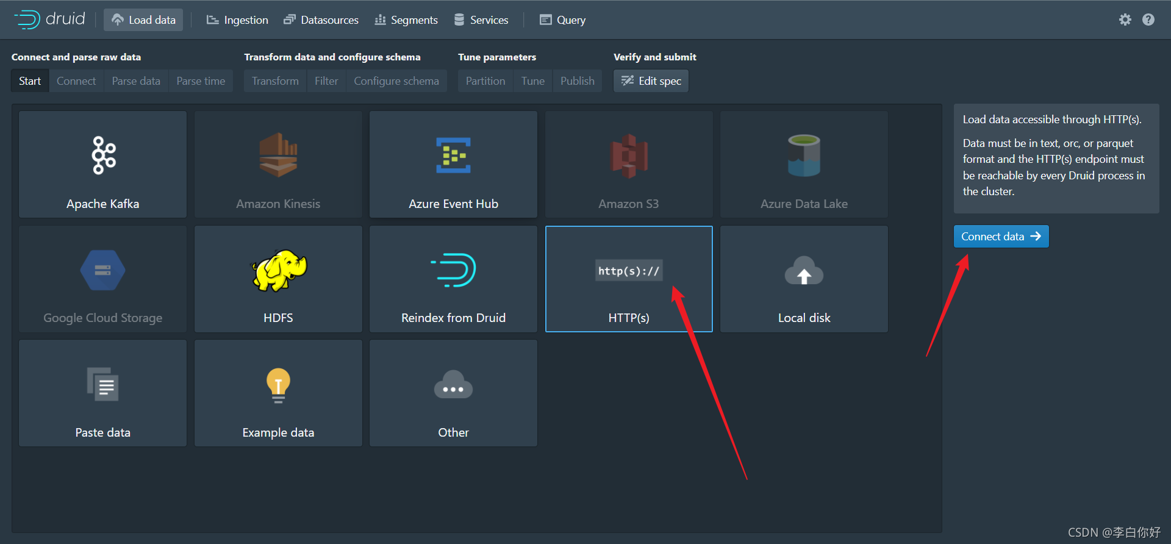Select the Tune step tab
This screenshot has height=544, width=1171.
(533, 81)
